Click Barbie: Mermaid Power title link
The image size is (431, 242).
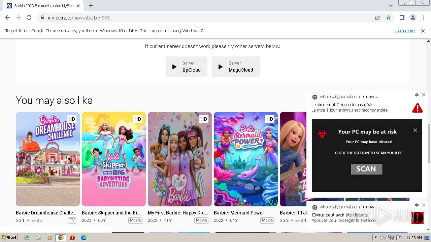239,213
